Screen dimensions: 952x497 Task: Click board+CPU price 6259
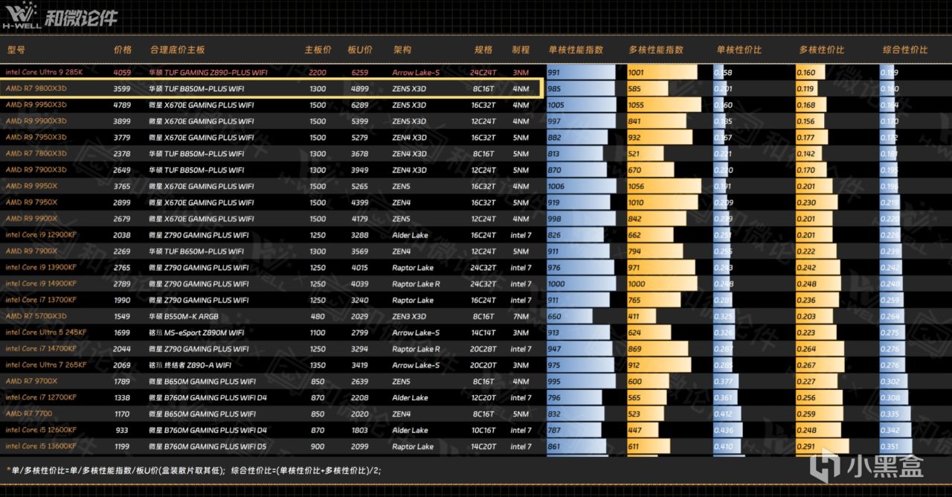pyautogui.click(x=360, y=73)
